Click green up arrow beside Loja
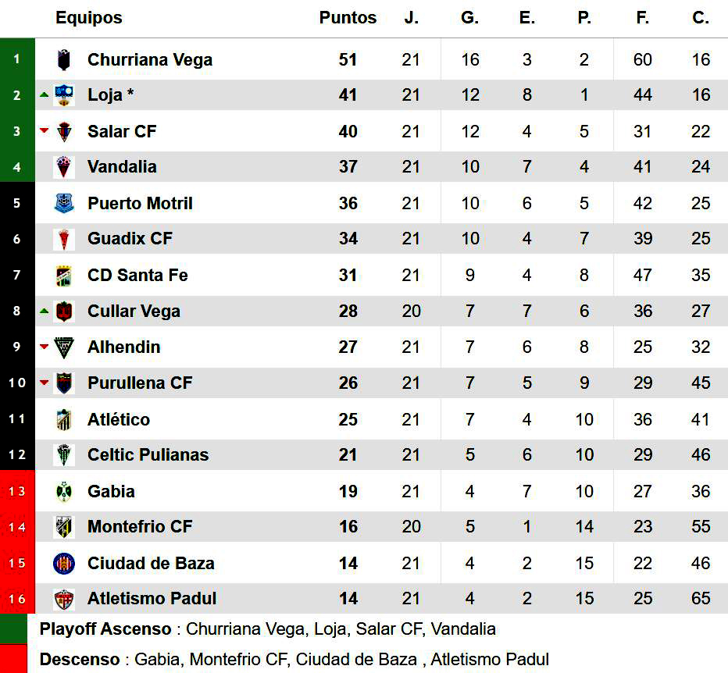728x673 pixels. (45, 95)
